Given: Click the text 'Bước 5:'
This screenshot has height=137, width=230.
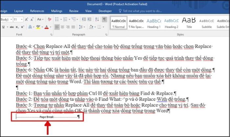Looking at the screenshot, I should 24,58.
